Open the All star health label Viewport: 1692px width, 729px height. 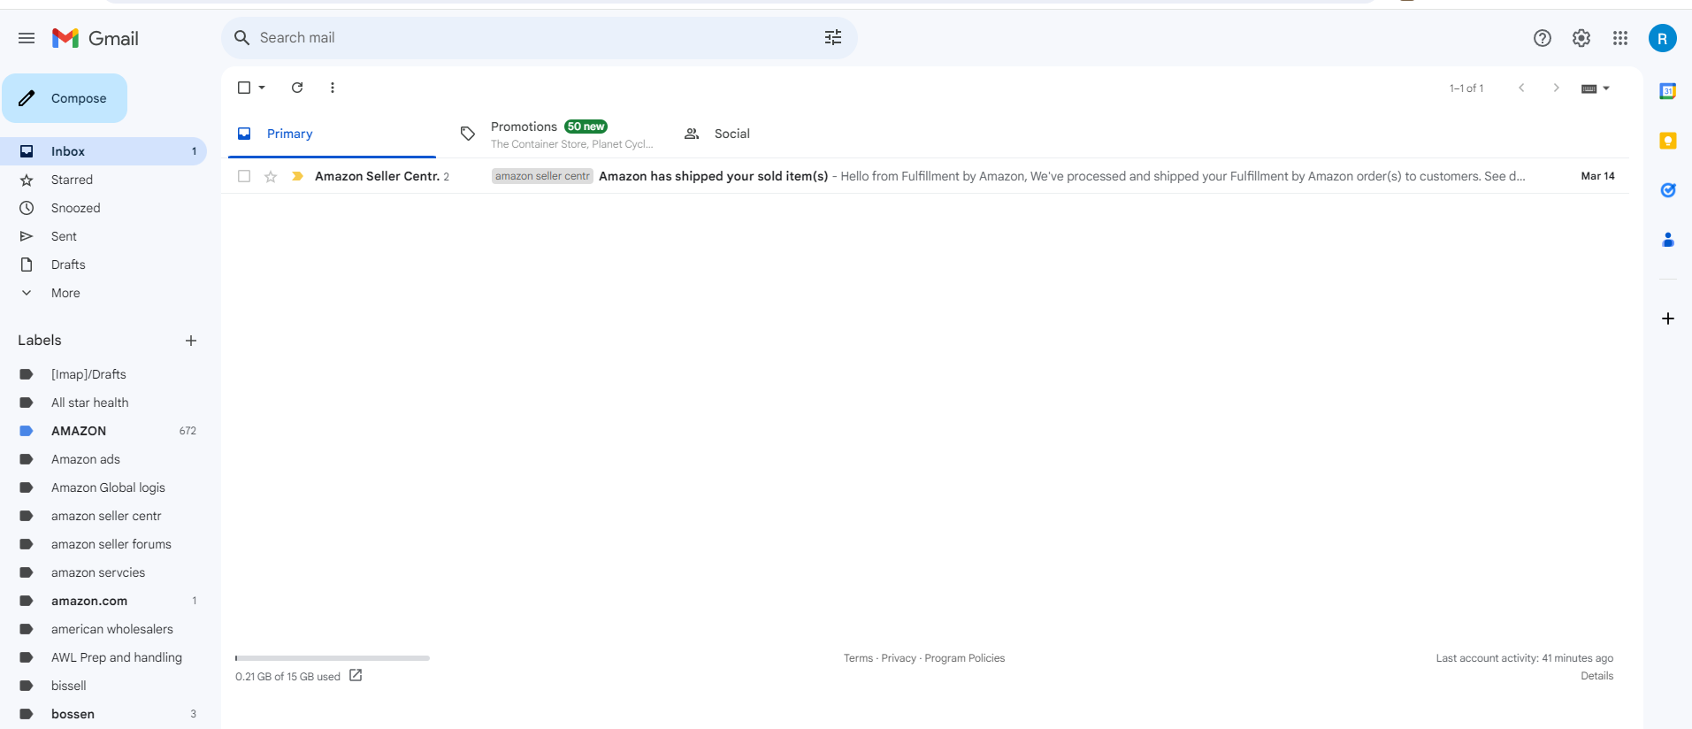coord(103,403)
